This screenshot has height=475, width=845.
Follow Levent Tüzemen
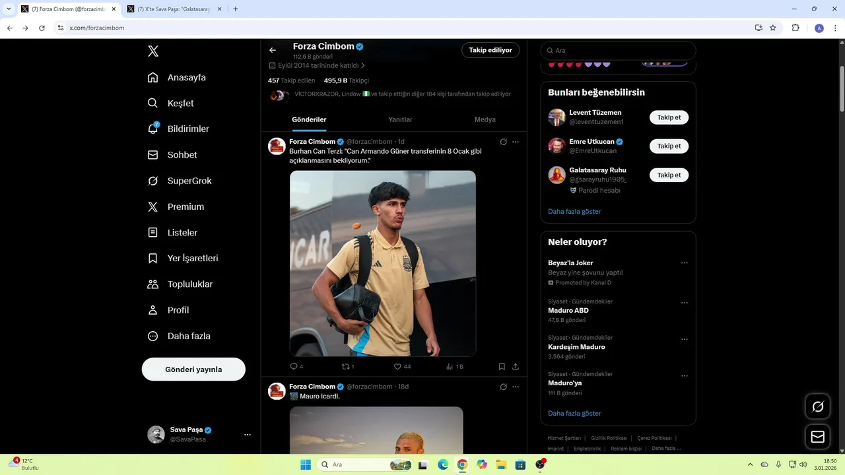(669, 117)
